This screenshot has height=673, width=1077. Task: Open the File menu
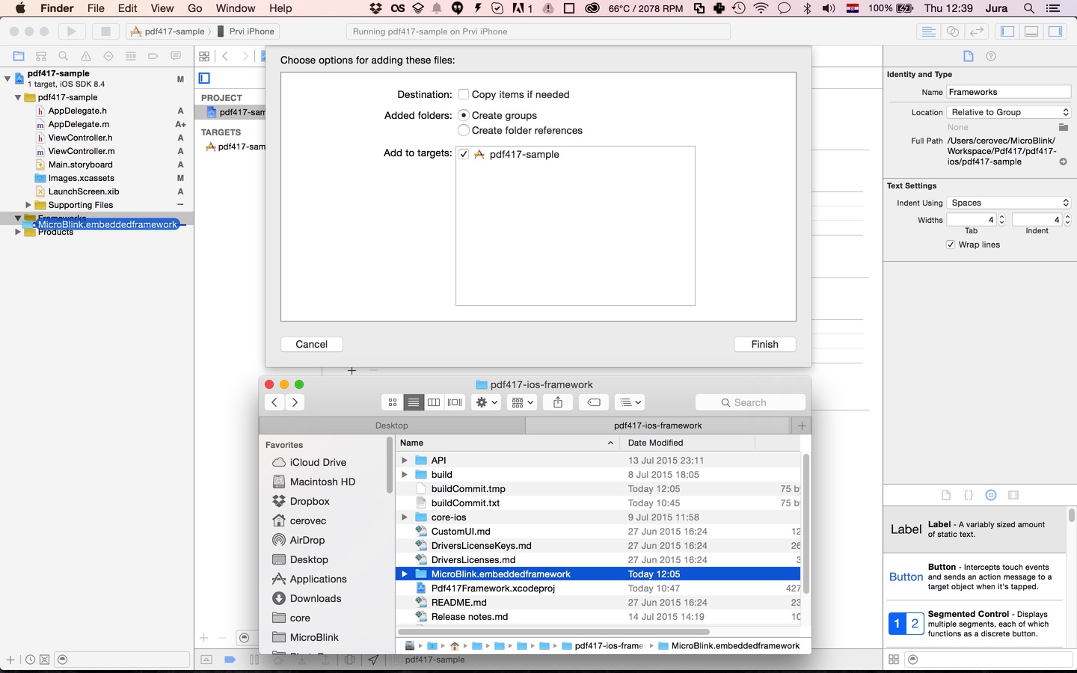(x=96, y=8)
